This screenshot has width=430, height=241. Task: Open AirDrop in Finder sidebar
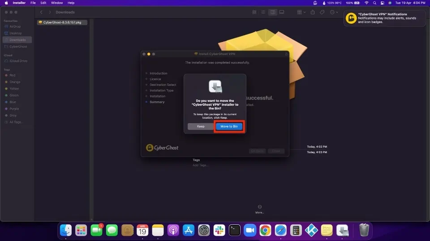point(15,26)
